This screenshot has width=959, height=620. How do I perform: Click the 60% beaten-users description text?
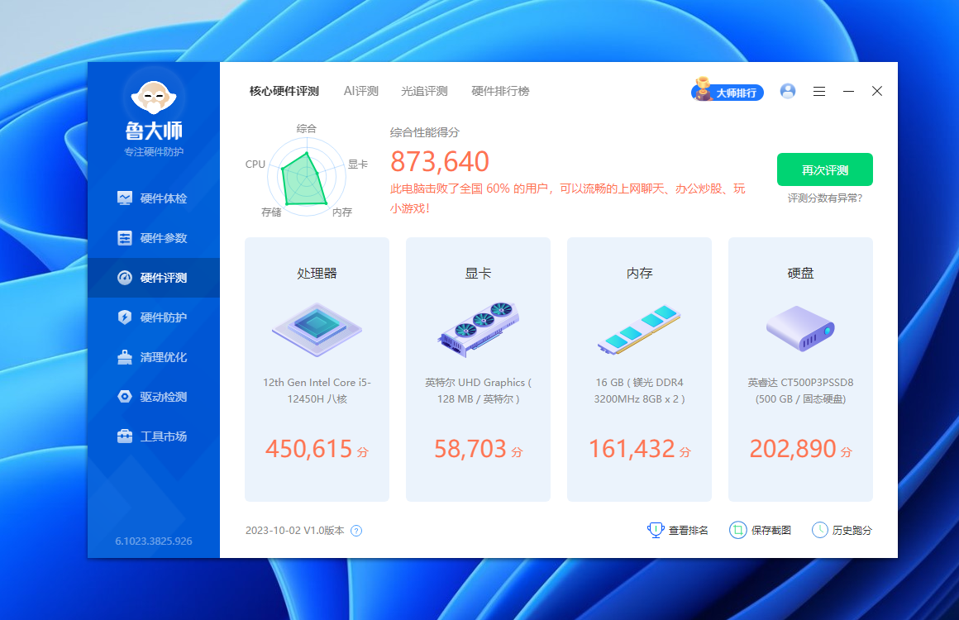point(568,198)
